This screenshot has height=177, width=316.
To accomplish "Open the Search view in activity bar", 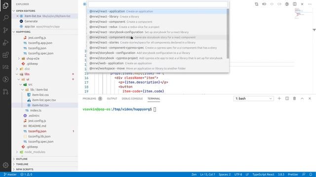I will pos(5,18).
